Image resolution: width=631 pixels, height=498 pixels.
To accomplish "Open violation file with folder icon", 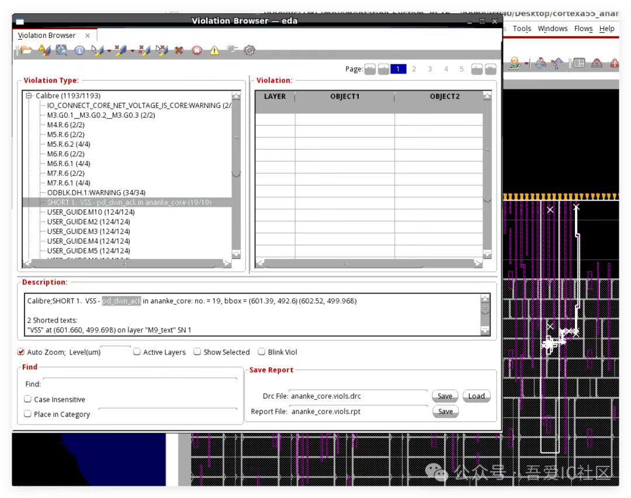I will pos(26,50).
